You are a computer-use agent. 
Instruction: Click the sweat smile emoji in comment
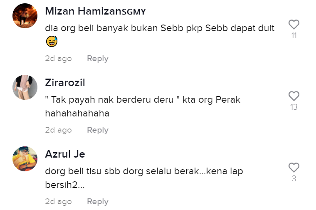[x=52, y=41]
